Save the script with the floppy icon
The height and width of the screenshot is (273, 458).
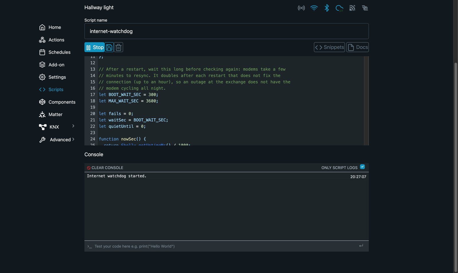109,47
